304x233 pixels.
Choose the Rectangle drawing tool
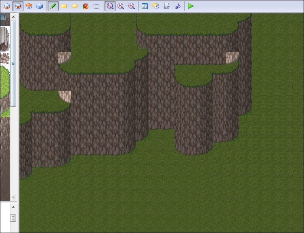click(64, 6)
